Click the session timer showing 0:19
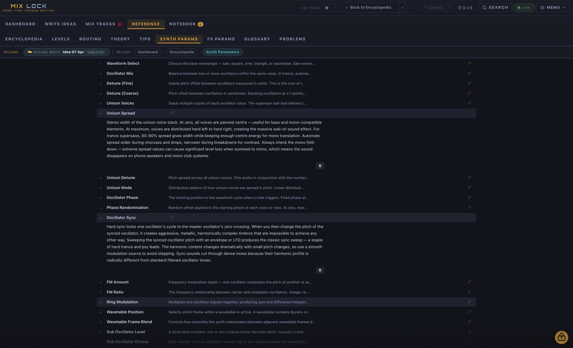The image size is (573, 348). click(465, 8)
